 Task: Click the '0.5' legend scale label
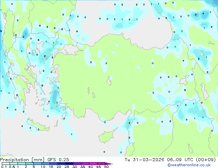[x=12, y=167]
